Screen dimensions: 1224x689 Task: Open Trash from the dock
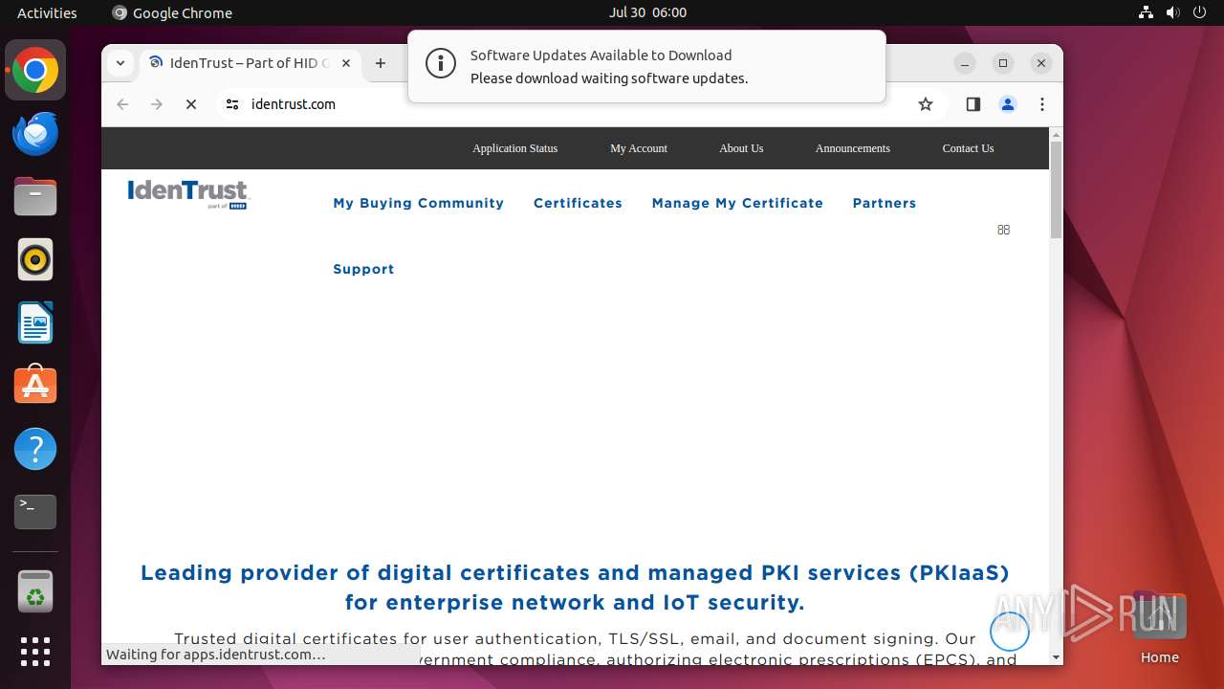(x=35, y=591)
